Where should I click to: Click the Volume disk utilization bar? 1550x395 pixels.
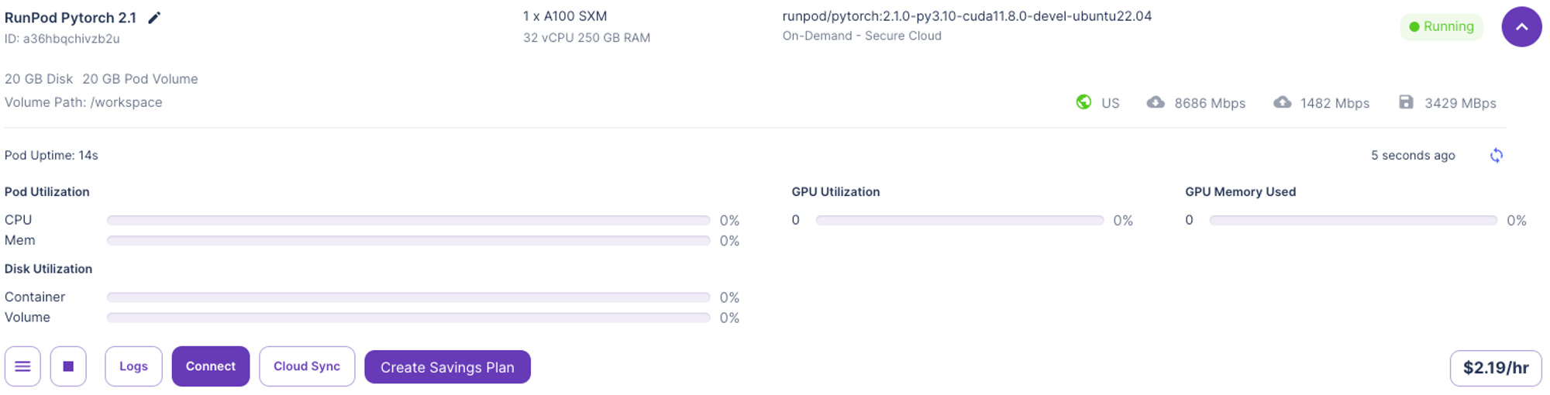click(x=408, y=318)
